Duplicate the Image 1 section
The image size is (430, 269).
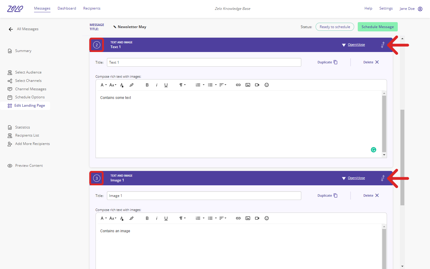327,195
